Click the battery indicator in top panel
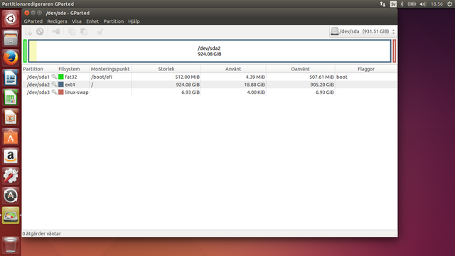Screen dimensions: 455x256 click(x=412, y=4)
